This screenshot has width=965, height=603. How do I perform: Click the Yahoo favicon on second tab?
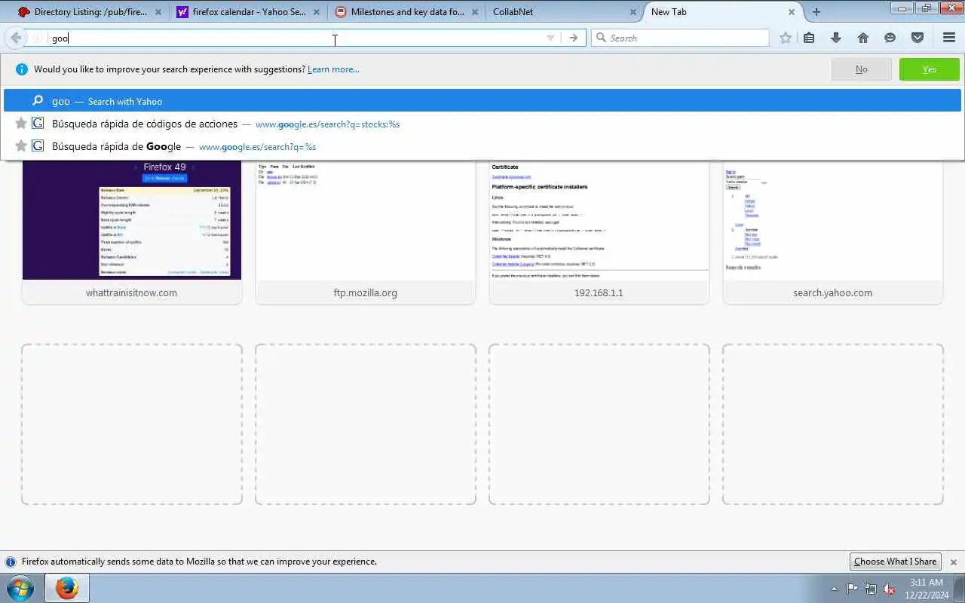[182, 12]
